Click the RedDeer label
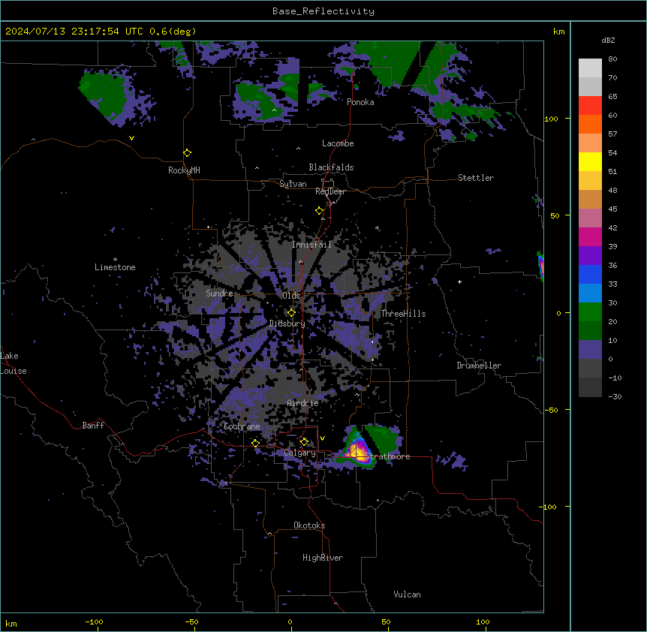647x632 pixels. pos(331,191)
